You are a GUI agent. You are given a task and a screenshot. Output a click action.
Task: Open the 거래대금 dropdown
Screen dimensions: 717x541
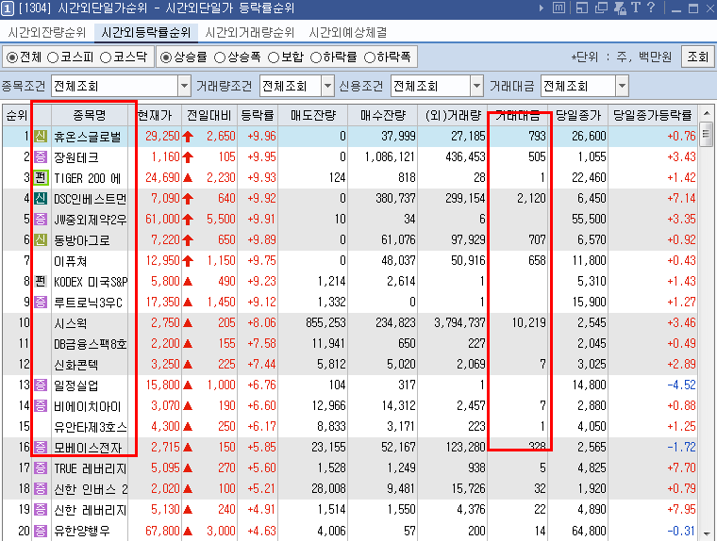point(622,86)
